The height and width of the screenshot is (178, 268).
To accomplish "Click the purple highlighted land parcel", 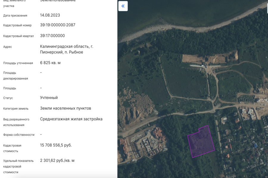I will [201, 142].
